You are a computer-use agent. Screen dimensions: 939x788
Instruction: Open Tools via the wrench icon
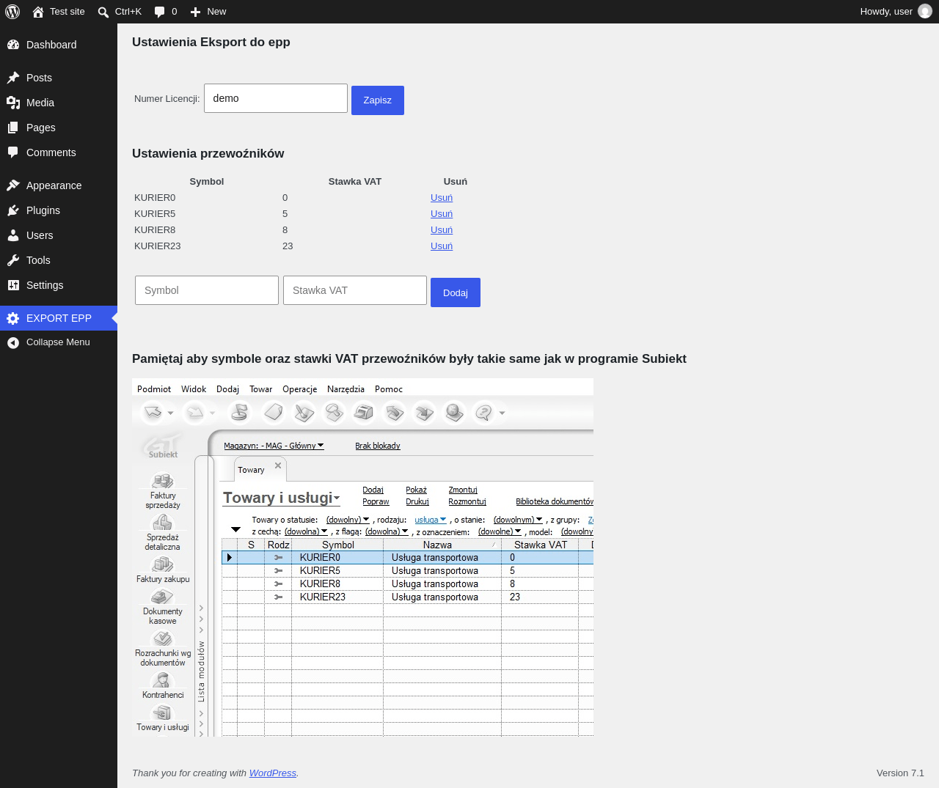(x=13, y=260)
